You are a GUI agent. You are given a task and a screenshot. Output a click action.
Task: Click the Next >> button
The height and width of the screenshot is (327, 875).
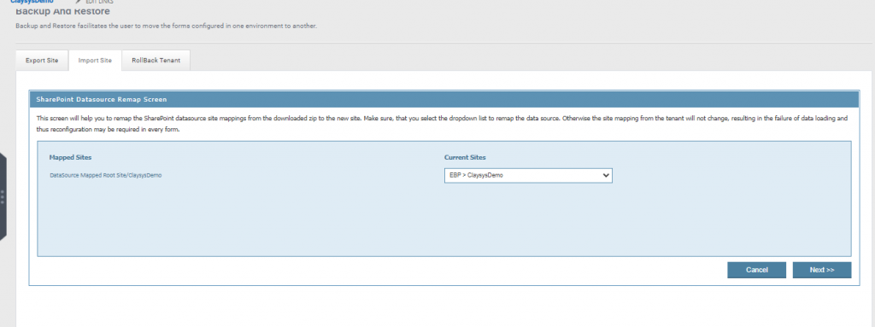click(x=821, y=270)
